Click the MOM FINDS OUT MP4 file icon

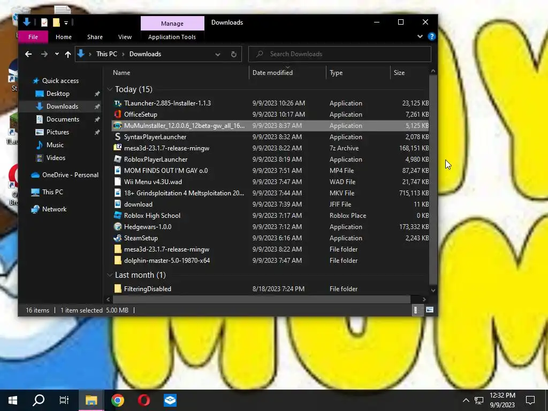click(118, 171)
